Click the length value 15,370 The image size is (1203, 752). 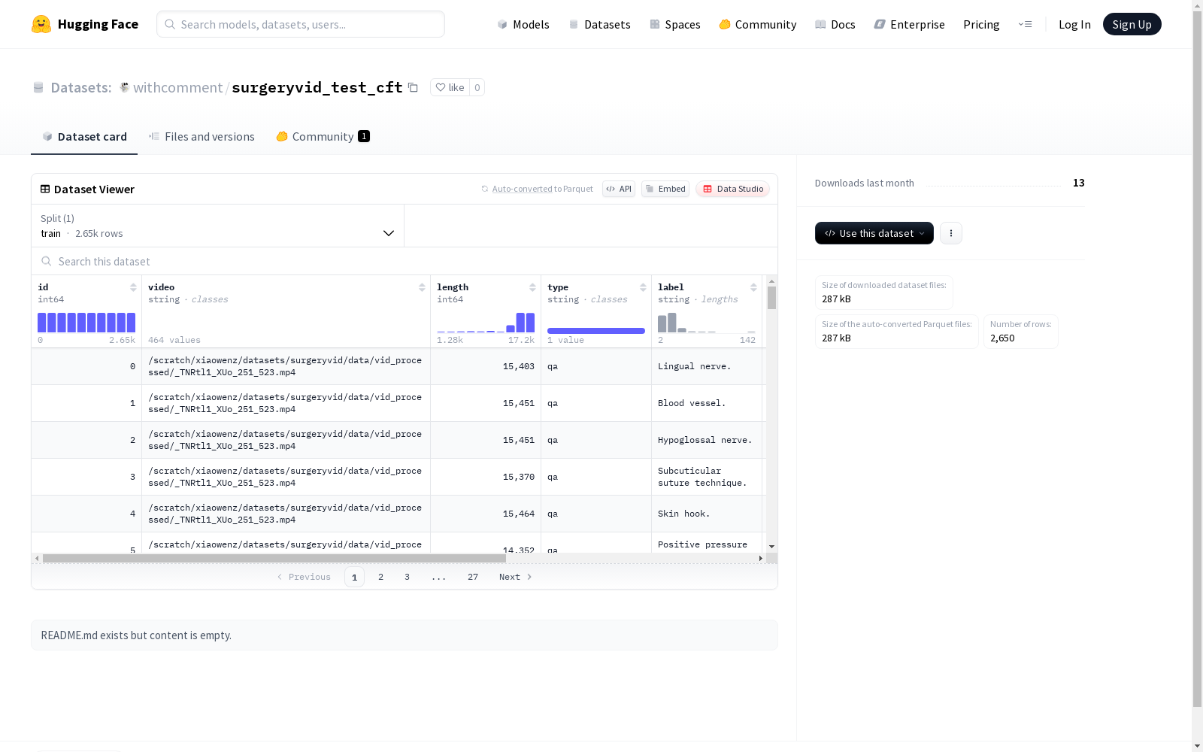519,477
